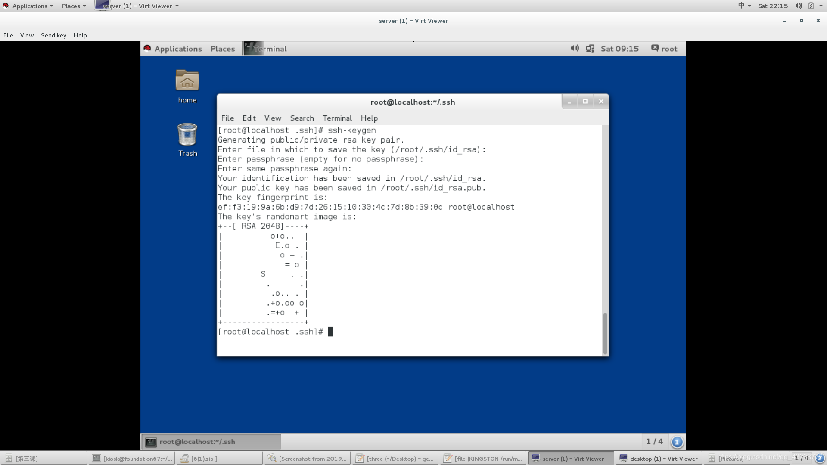
Task: Click the guest clock Sat 09:15
Action: 620,49
